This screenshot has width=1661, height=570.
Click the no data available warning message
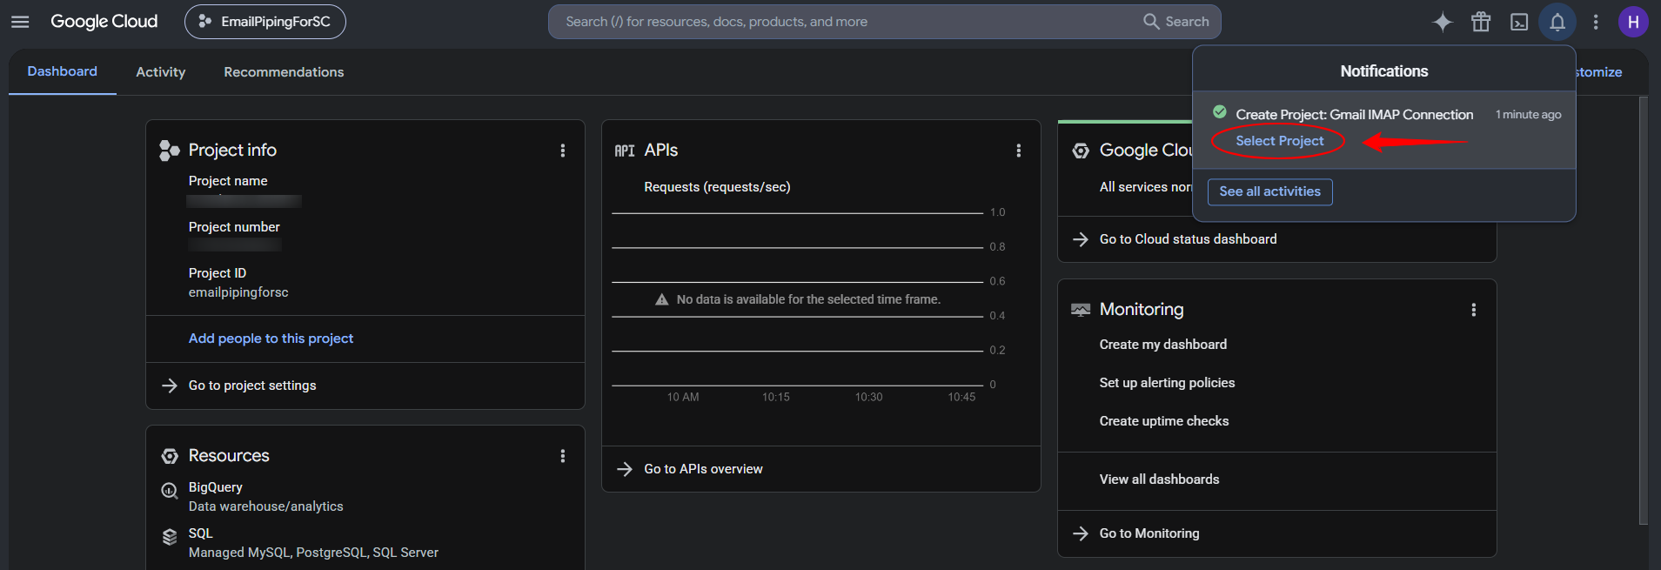tap(808, 299)
